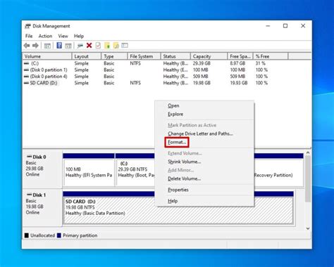Click the yellow folder with magnifier icon
Screen dimensions: 334x267
coord(116,46)
